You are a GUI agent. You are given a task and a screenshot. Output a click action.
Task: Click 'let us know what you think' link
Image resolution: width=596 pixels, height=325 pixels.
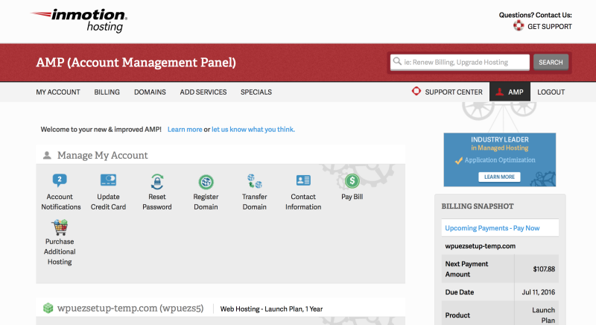pos(253,129)
